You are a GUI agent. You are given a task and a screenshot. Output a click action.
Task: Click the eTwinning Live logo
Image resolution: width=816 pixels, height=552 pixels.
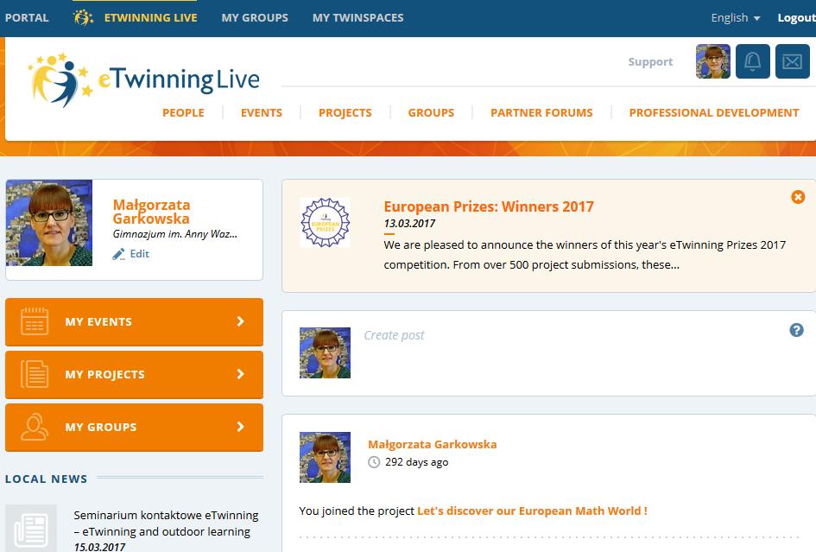tap(143, 79)
